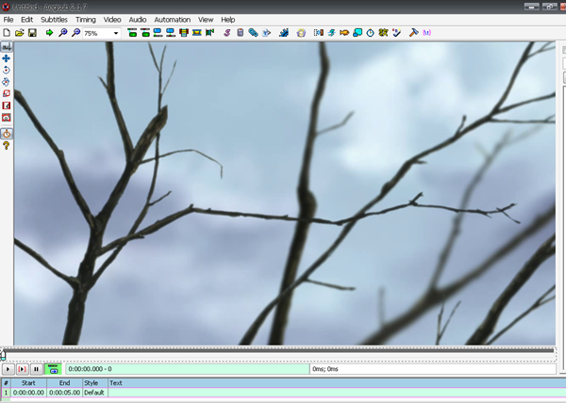
Task: Select lines visible on video frame
Action: pos(184,33)
